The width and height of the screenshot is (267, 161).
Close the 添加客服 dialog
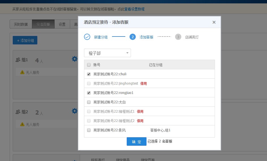tap(214, 22)
